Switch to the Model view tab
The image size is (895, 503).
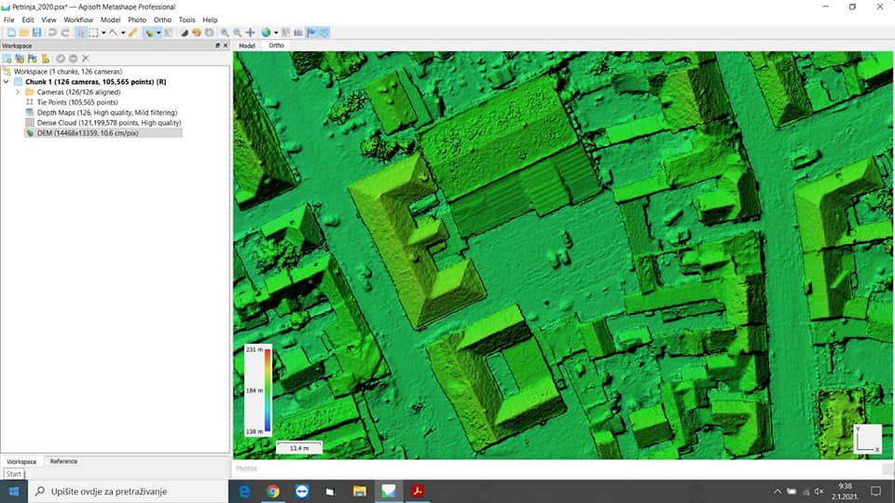pos(247,46)
